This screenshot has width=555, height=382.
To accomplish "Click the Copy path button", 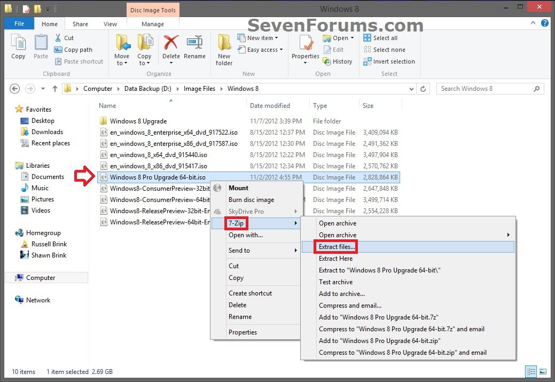I will [x=73, y=50].
